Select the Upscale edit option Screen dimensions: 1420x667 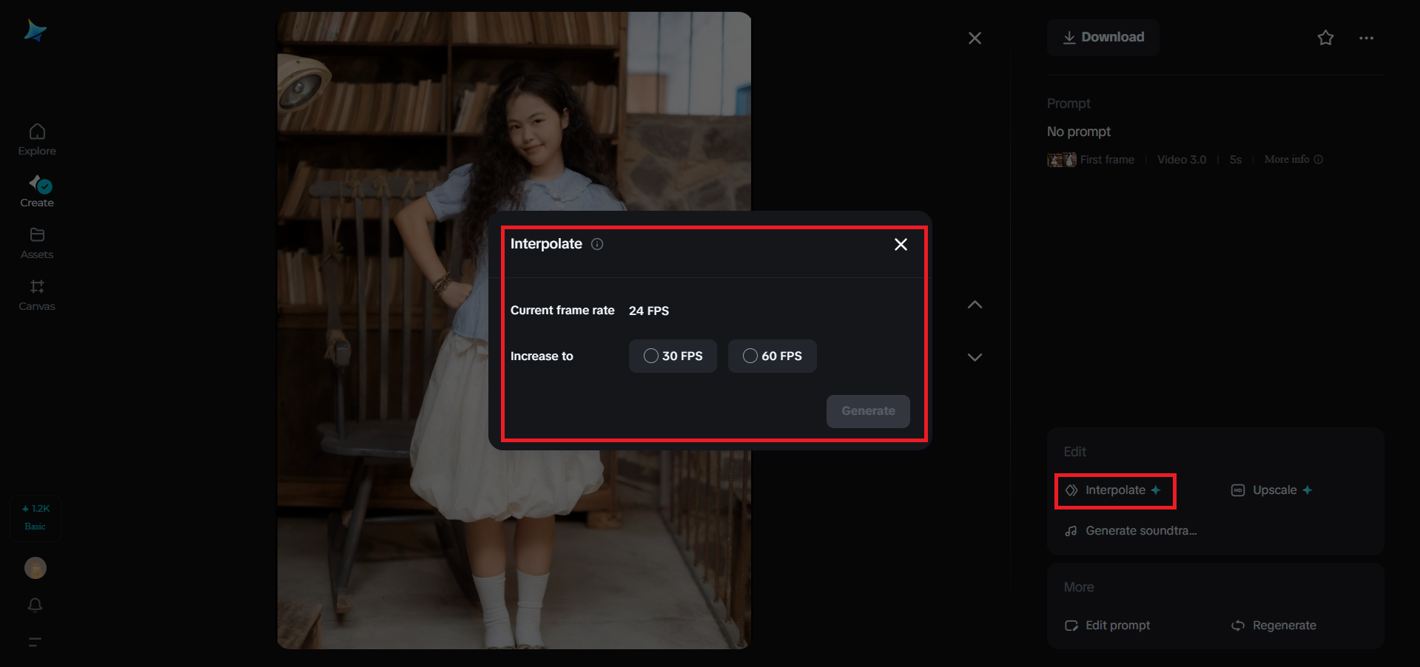pos(1271,490)
